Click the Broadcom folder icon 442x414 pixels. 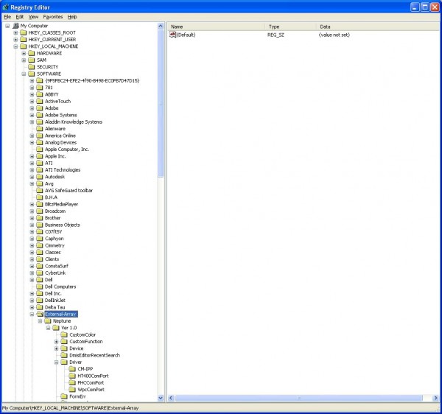(x=40, y=211)
